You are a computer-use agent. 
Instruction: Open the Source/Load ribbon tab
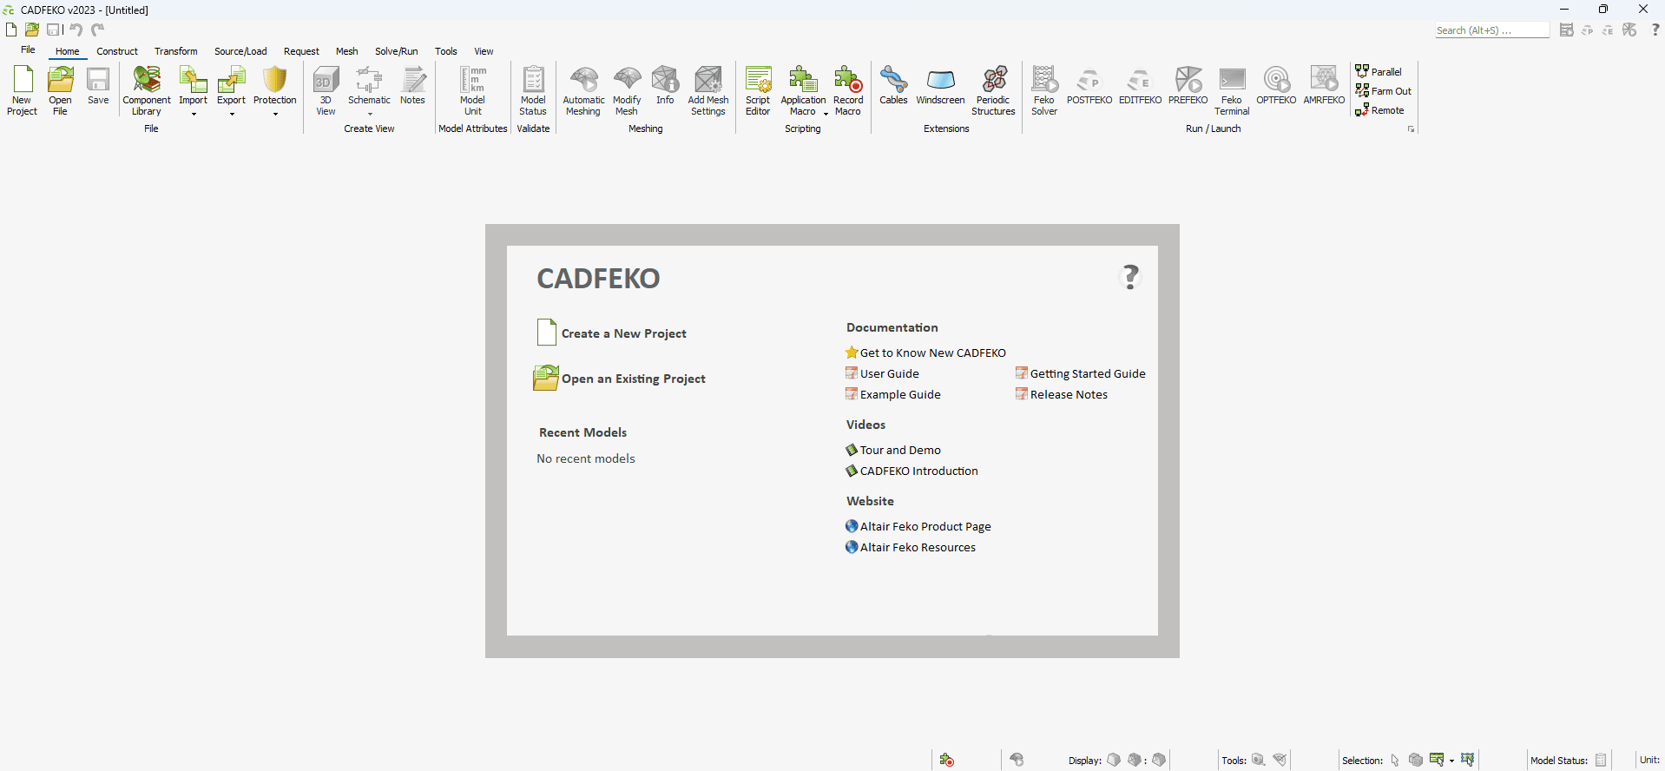pos(240,51)
